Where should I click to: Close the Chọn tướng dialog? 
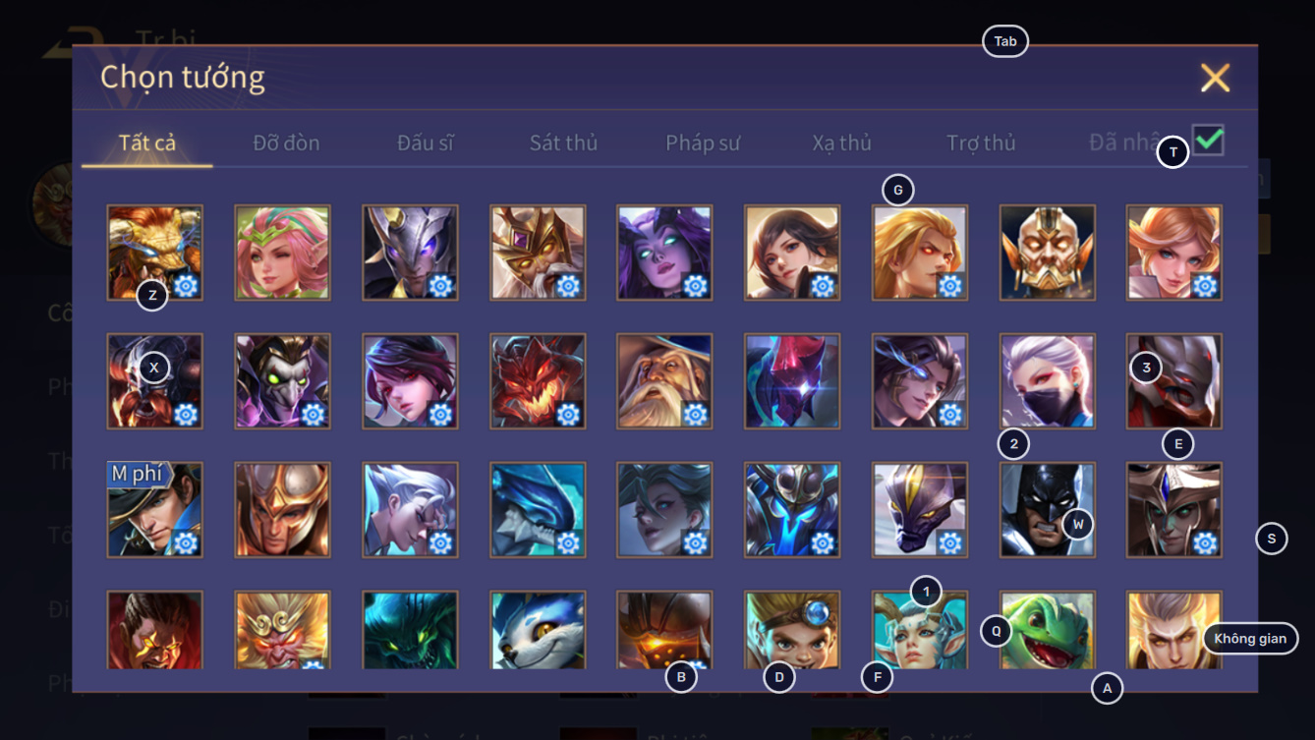pos(1215,78)
